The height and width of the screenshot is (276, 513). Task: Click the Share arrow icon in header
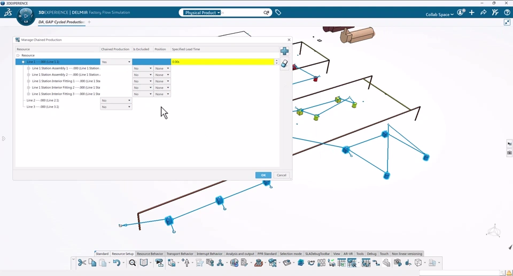pyautogui.click(x=483, y=12)
